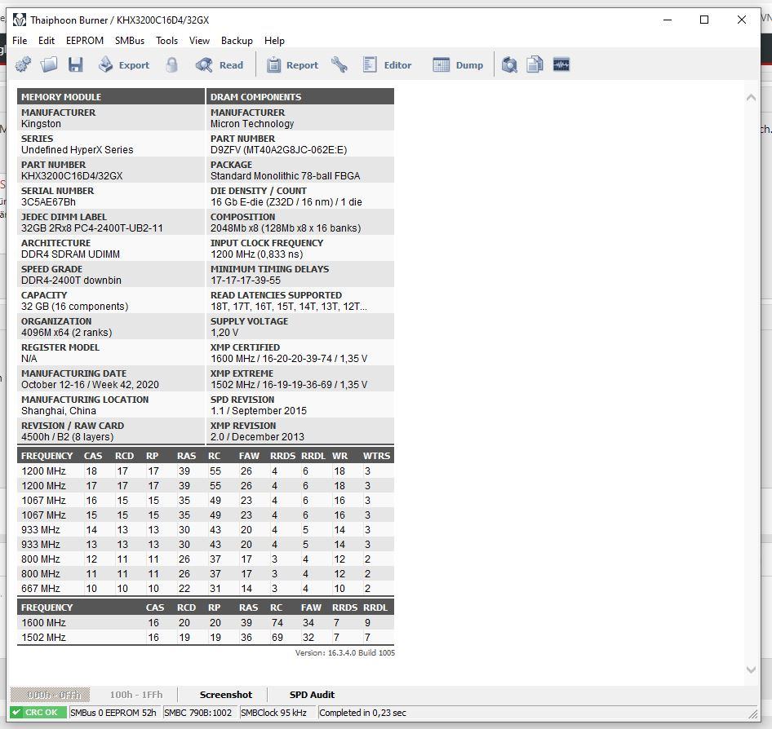772x729 pixels.
Task: Click the XMP Extreme 1502 MHz value
Action: [289, 385]
